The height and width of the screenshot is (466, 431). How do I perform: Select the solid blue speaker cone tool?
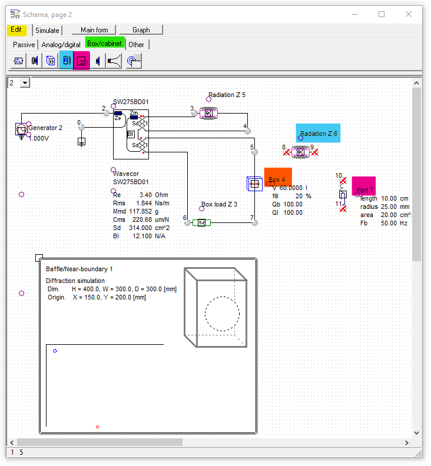point(97,60)
